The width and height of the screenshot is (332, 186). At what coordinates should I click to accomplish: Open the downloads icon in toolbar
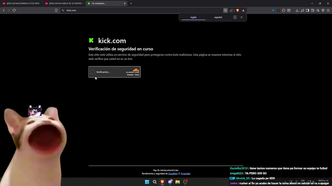(297, 10)
